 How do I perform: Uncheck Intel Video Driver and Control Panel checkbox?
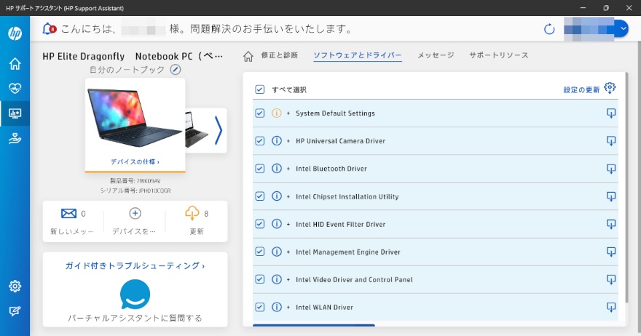[x=259, y=279]
